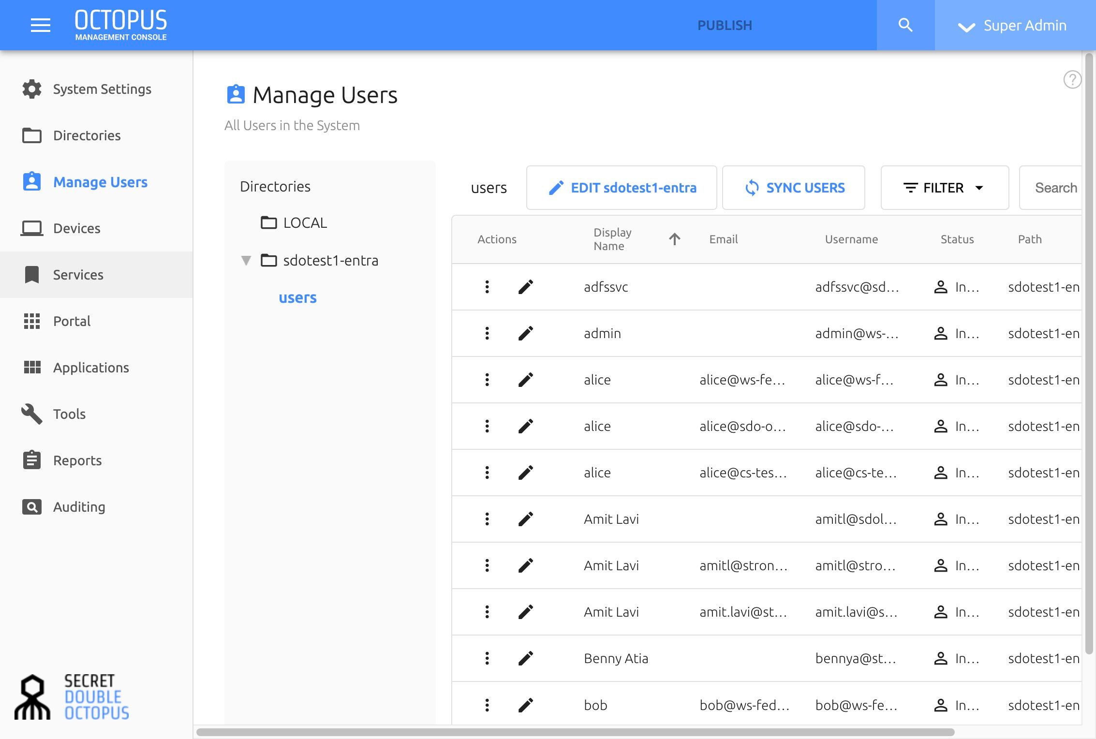Open the help question mark icon
The image size is (1096, 739).
1072,80
